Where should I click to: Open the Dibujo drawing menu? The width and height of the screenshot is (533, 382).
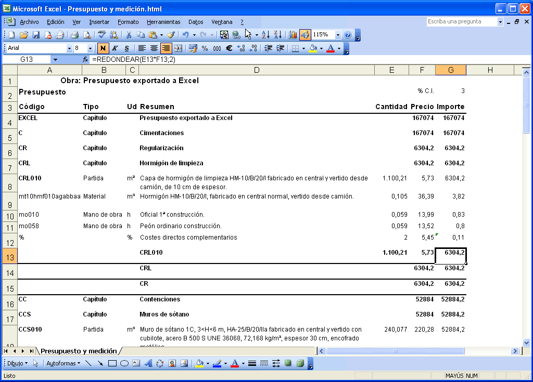pyautogui.click(x=17, y=363)
